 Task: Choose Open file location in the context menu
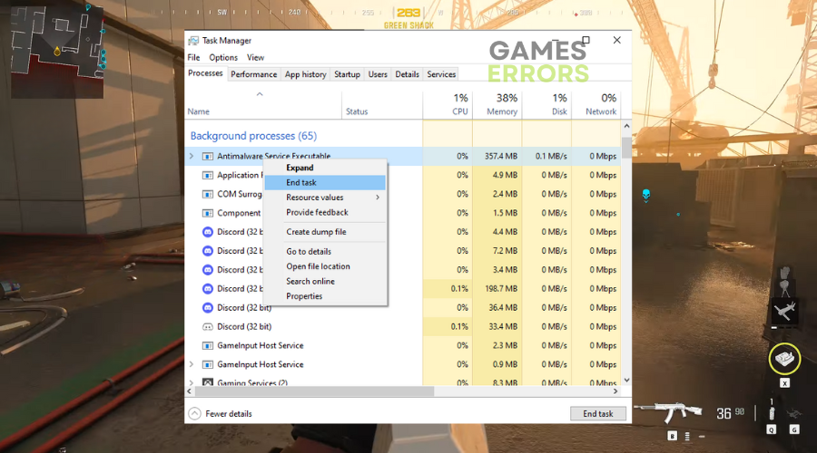point(325,266)
